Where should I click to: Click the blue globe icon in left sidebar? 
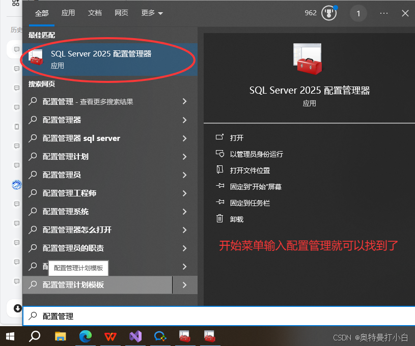pyautogui.click(x=17, y=184)
